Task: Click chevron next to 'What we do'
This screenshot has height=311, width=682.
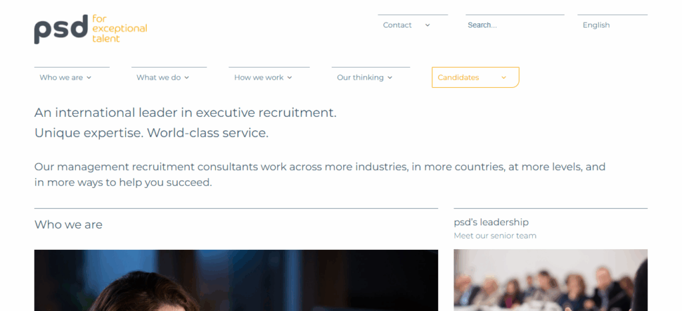Action: pos(187,78)
